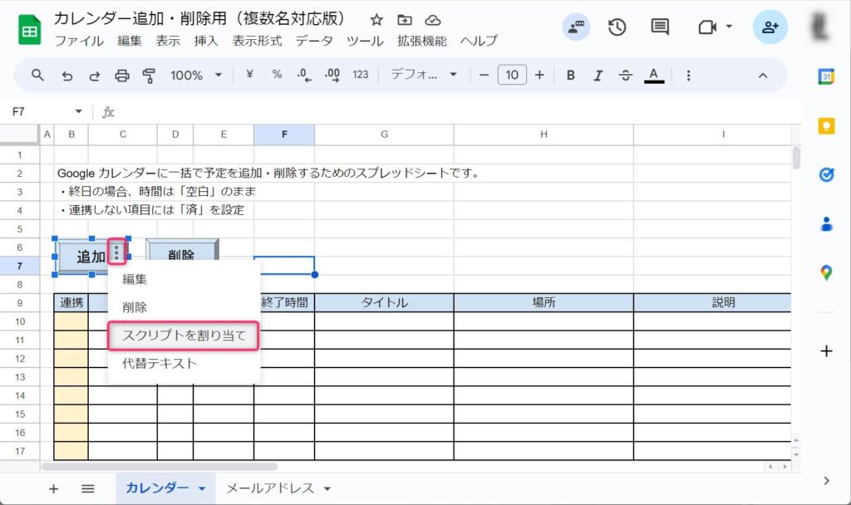
Task: Click the 削除 drawing button
Action: (x=181, y=255)
